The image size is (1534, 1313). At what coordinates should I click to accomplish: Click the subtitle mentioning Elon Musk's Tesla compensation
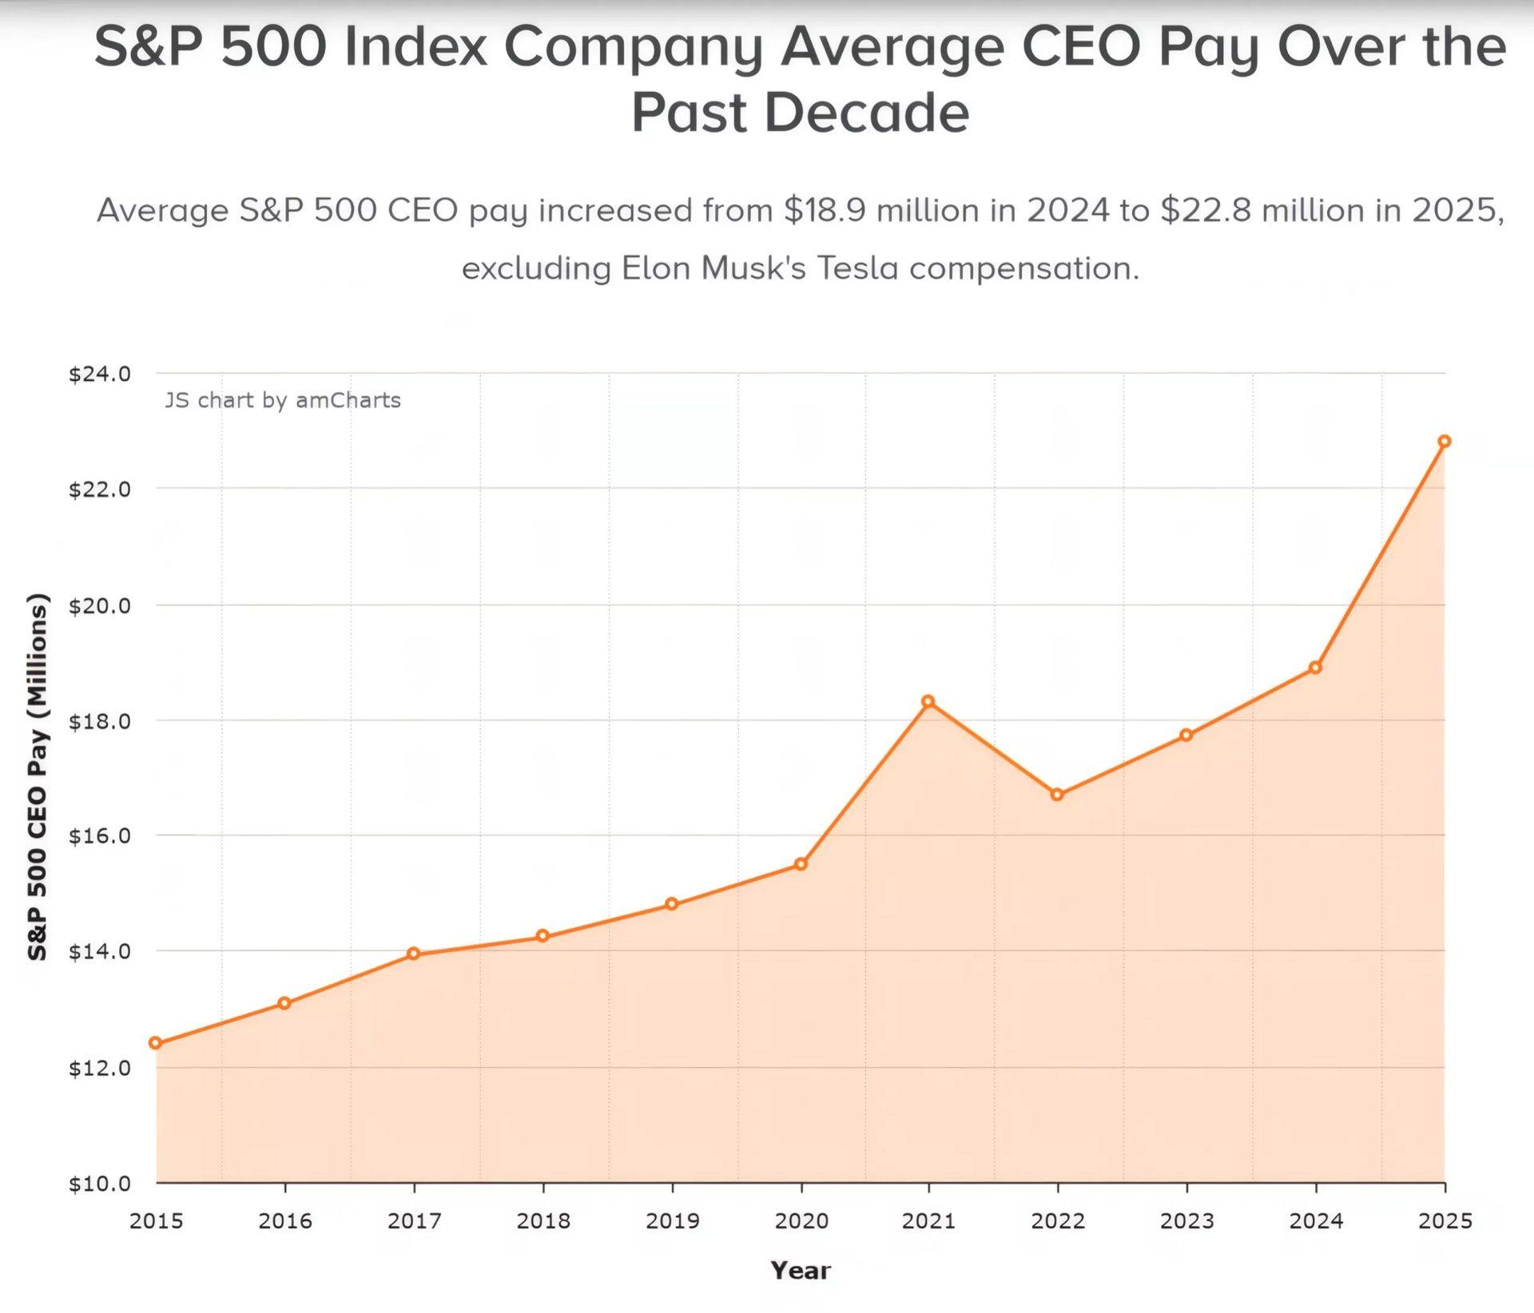pyautogui.click(x=801, y=239)
